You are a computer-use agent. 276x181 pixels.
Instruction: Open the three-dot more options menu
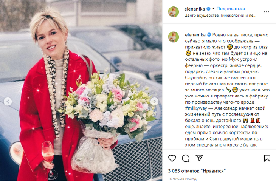[x=266, y=12]
